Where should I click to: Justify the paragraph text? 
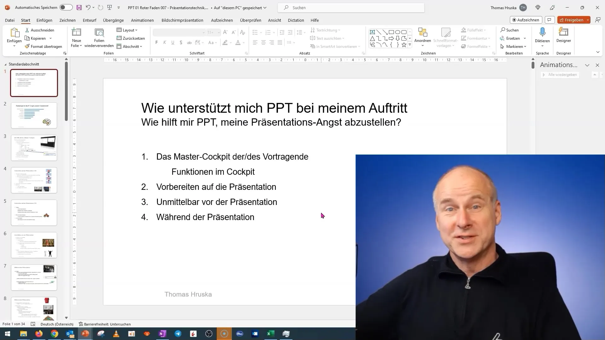(x=280, y=42)
